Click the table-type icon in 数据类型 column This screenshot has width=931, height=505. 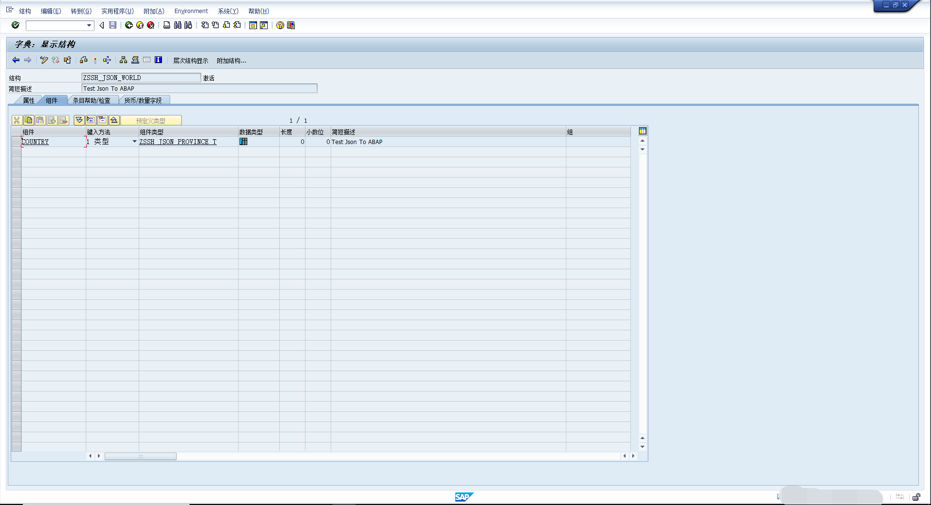click(243, 142)
